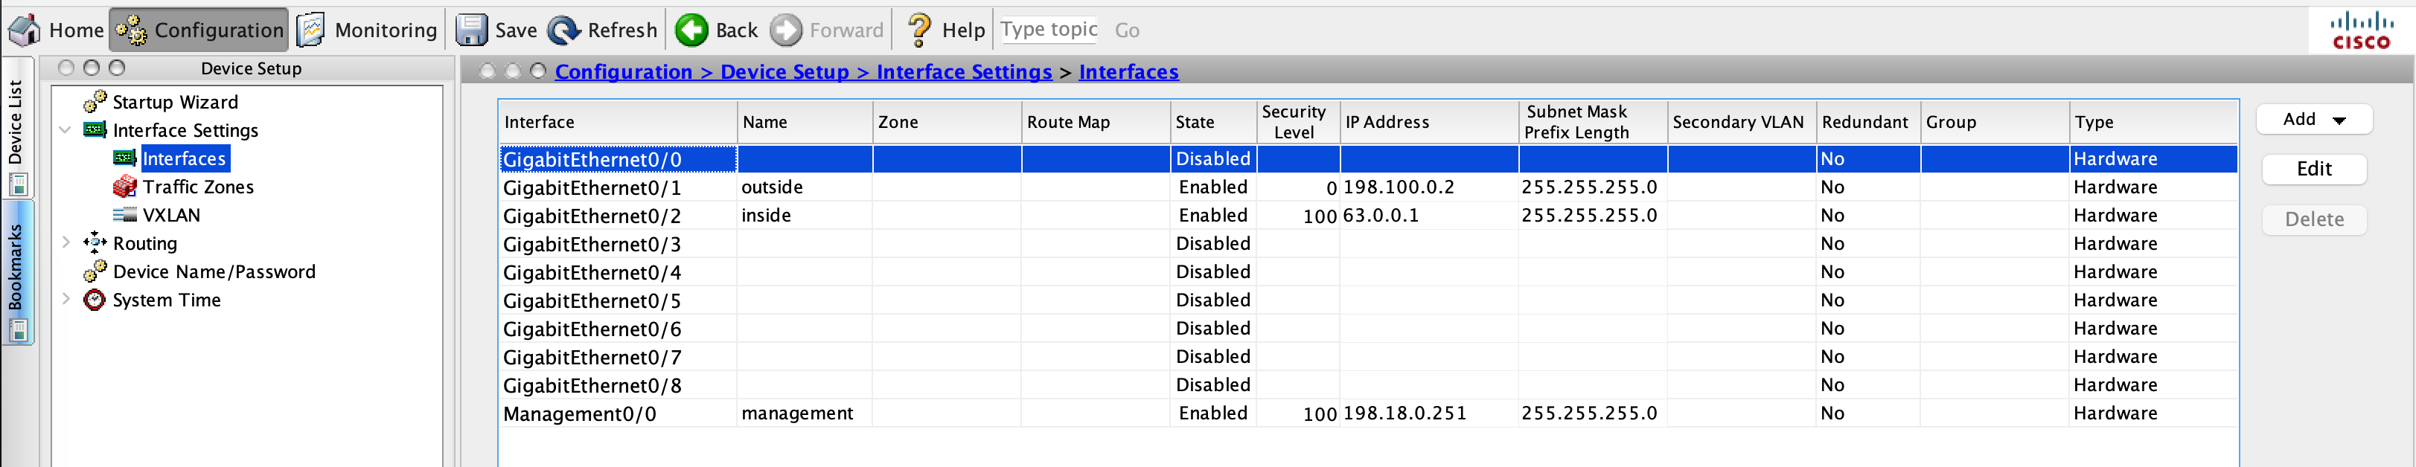2416x467 pixels.
Task: Click the Home toolbar icon
Action: click(25, 30)
